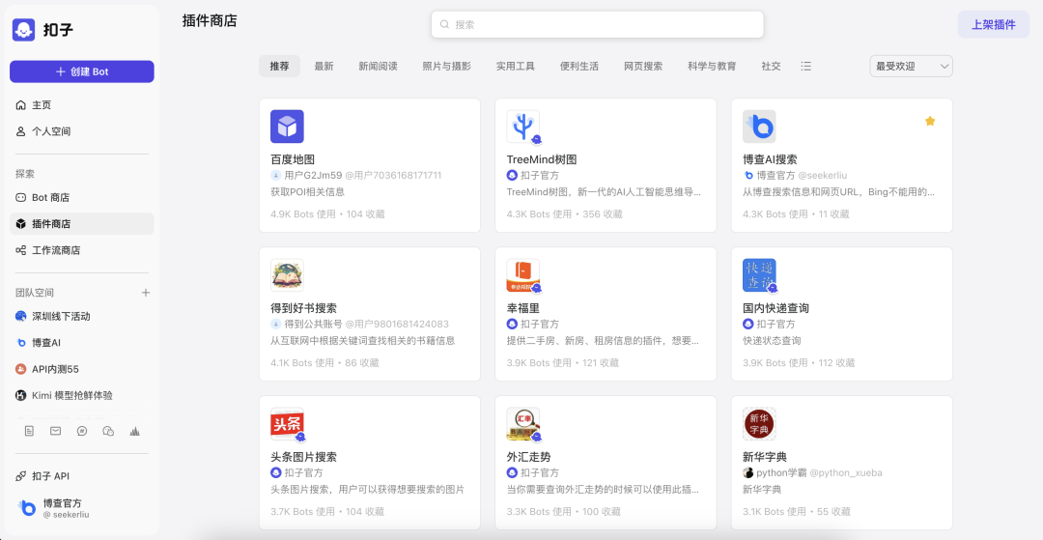Open 工作流商店 in the sidebar
The width and height of the screenshot is (1043, 540).
82,251
